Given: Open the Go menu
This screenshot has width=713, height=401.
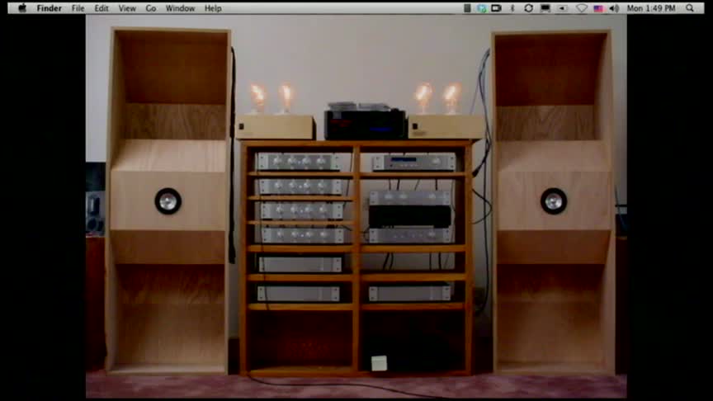Looking at the screenshot, I should click(151, 8).
